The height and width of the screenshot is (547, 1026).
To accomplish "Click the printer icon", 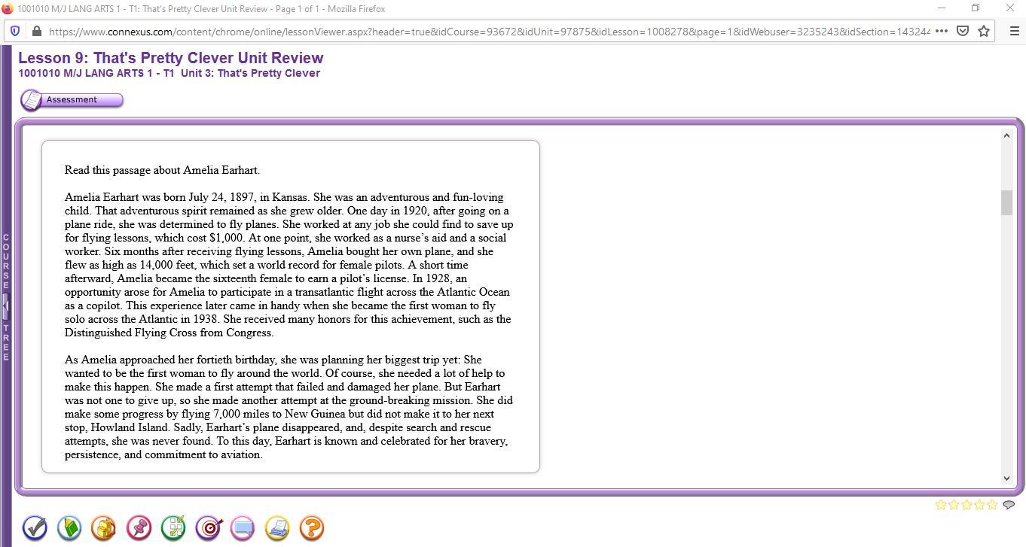I will point(277,528).
